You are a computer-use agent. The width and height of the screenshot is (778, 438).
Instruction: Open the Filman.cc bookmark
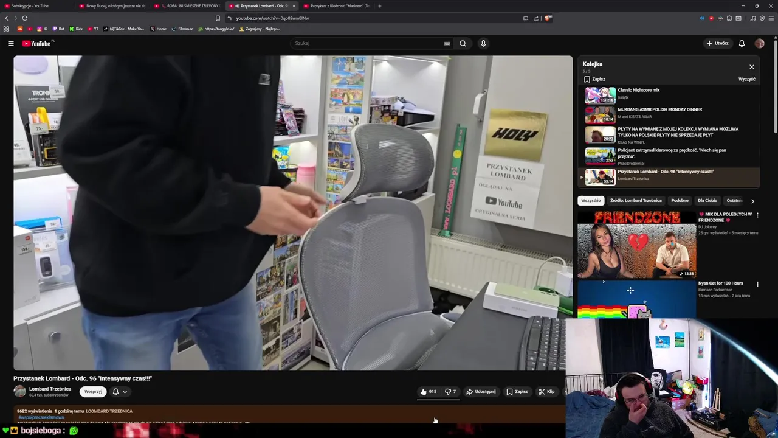tap(182, 29)
